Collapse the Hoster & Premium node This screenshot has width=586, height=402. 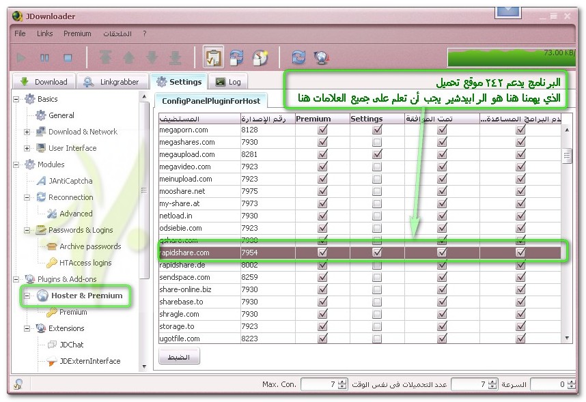[27, 296]
